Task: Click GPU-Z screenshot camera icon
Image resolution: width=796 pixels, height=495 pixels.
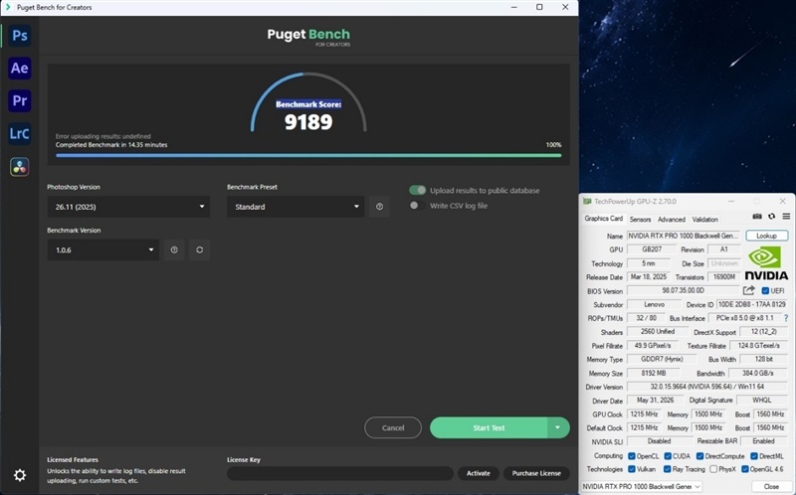Action: pos(757,217)
